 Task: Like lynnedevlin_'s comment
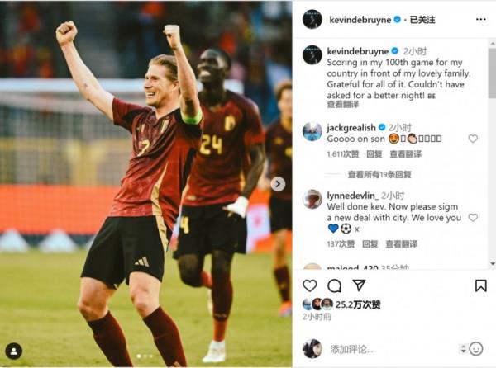click(473, 218)
